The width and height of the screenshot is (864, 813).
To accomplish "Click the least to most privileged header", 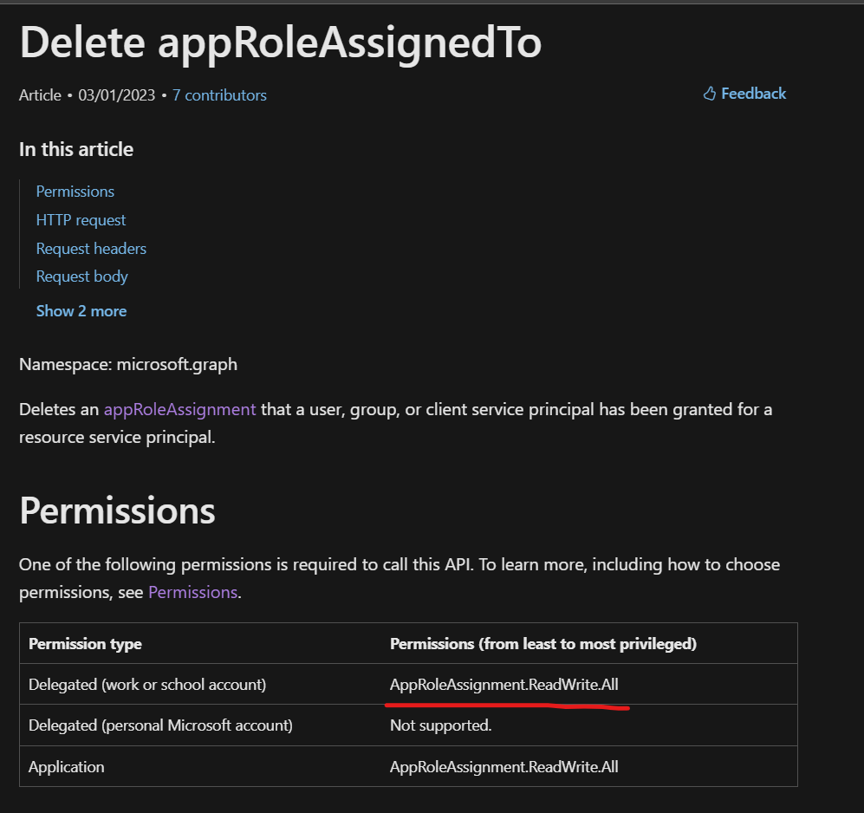I will [543, 644].
